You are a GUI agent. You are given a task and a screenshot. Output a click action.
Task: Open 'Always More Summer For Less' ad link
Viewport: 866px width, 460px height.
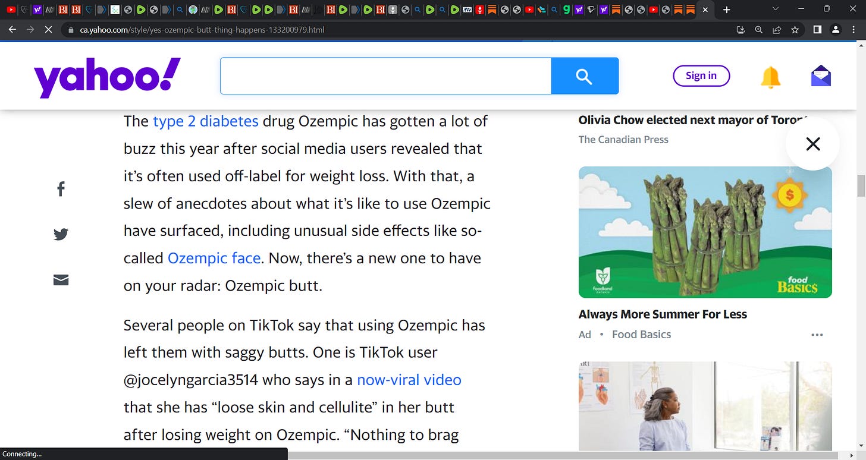[663, 314]
